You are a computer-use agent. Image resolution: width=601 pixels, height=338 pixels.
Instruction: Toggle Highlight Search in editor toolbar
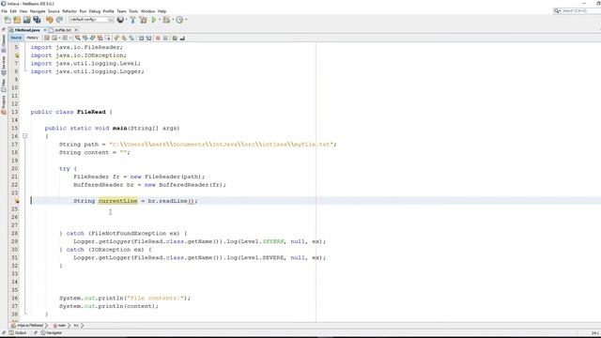point(100,38)
